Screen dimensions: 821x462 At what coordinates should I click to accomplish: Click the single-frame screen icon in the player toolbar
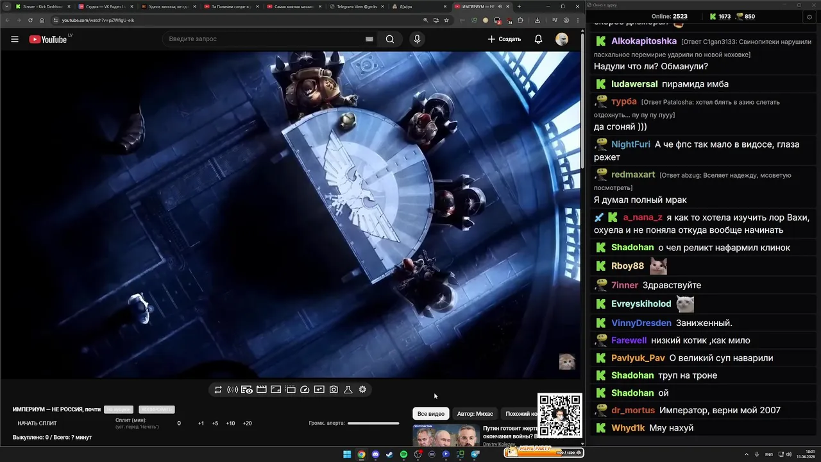pos(276,389)
